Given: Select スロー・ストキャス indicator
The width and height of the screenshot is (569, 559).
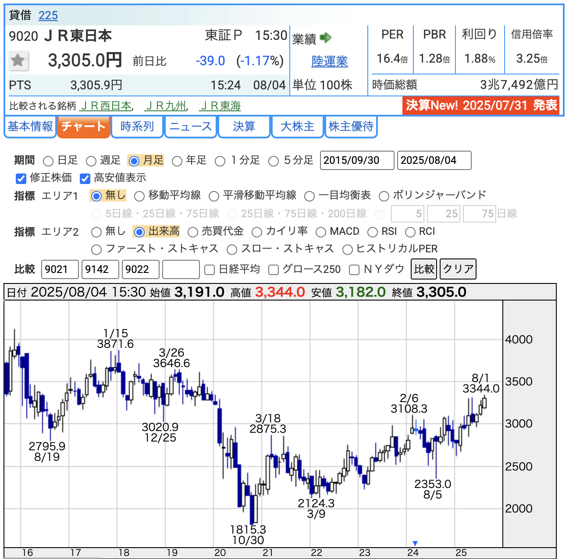Looking at the screenshot, I should click(232, 250).
